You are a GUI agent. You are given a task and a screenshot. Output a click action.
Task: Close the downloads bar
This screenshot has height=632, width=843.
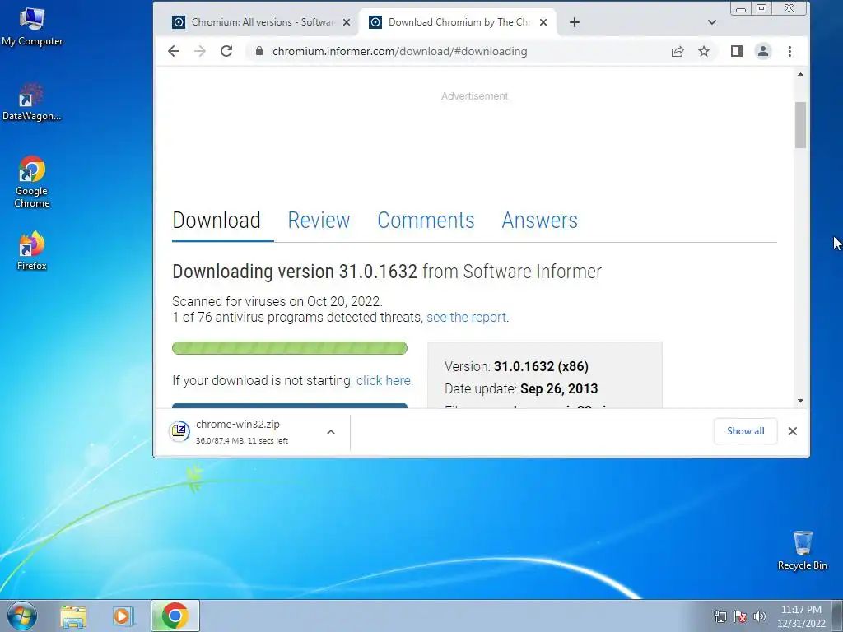pyautogui.click(x=793, y=431)
